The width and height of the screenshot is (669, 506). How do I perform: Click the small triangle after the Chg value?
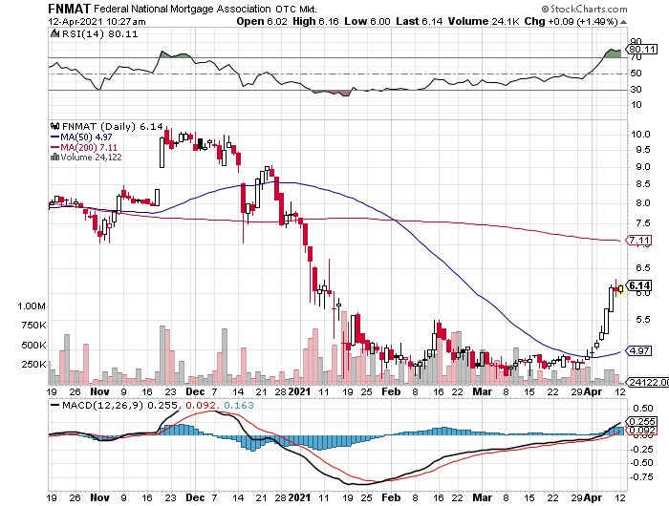[623, 22]
